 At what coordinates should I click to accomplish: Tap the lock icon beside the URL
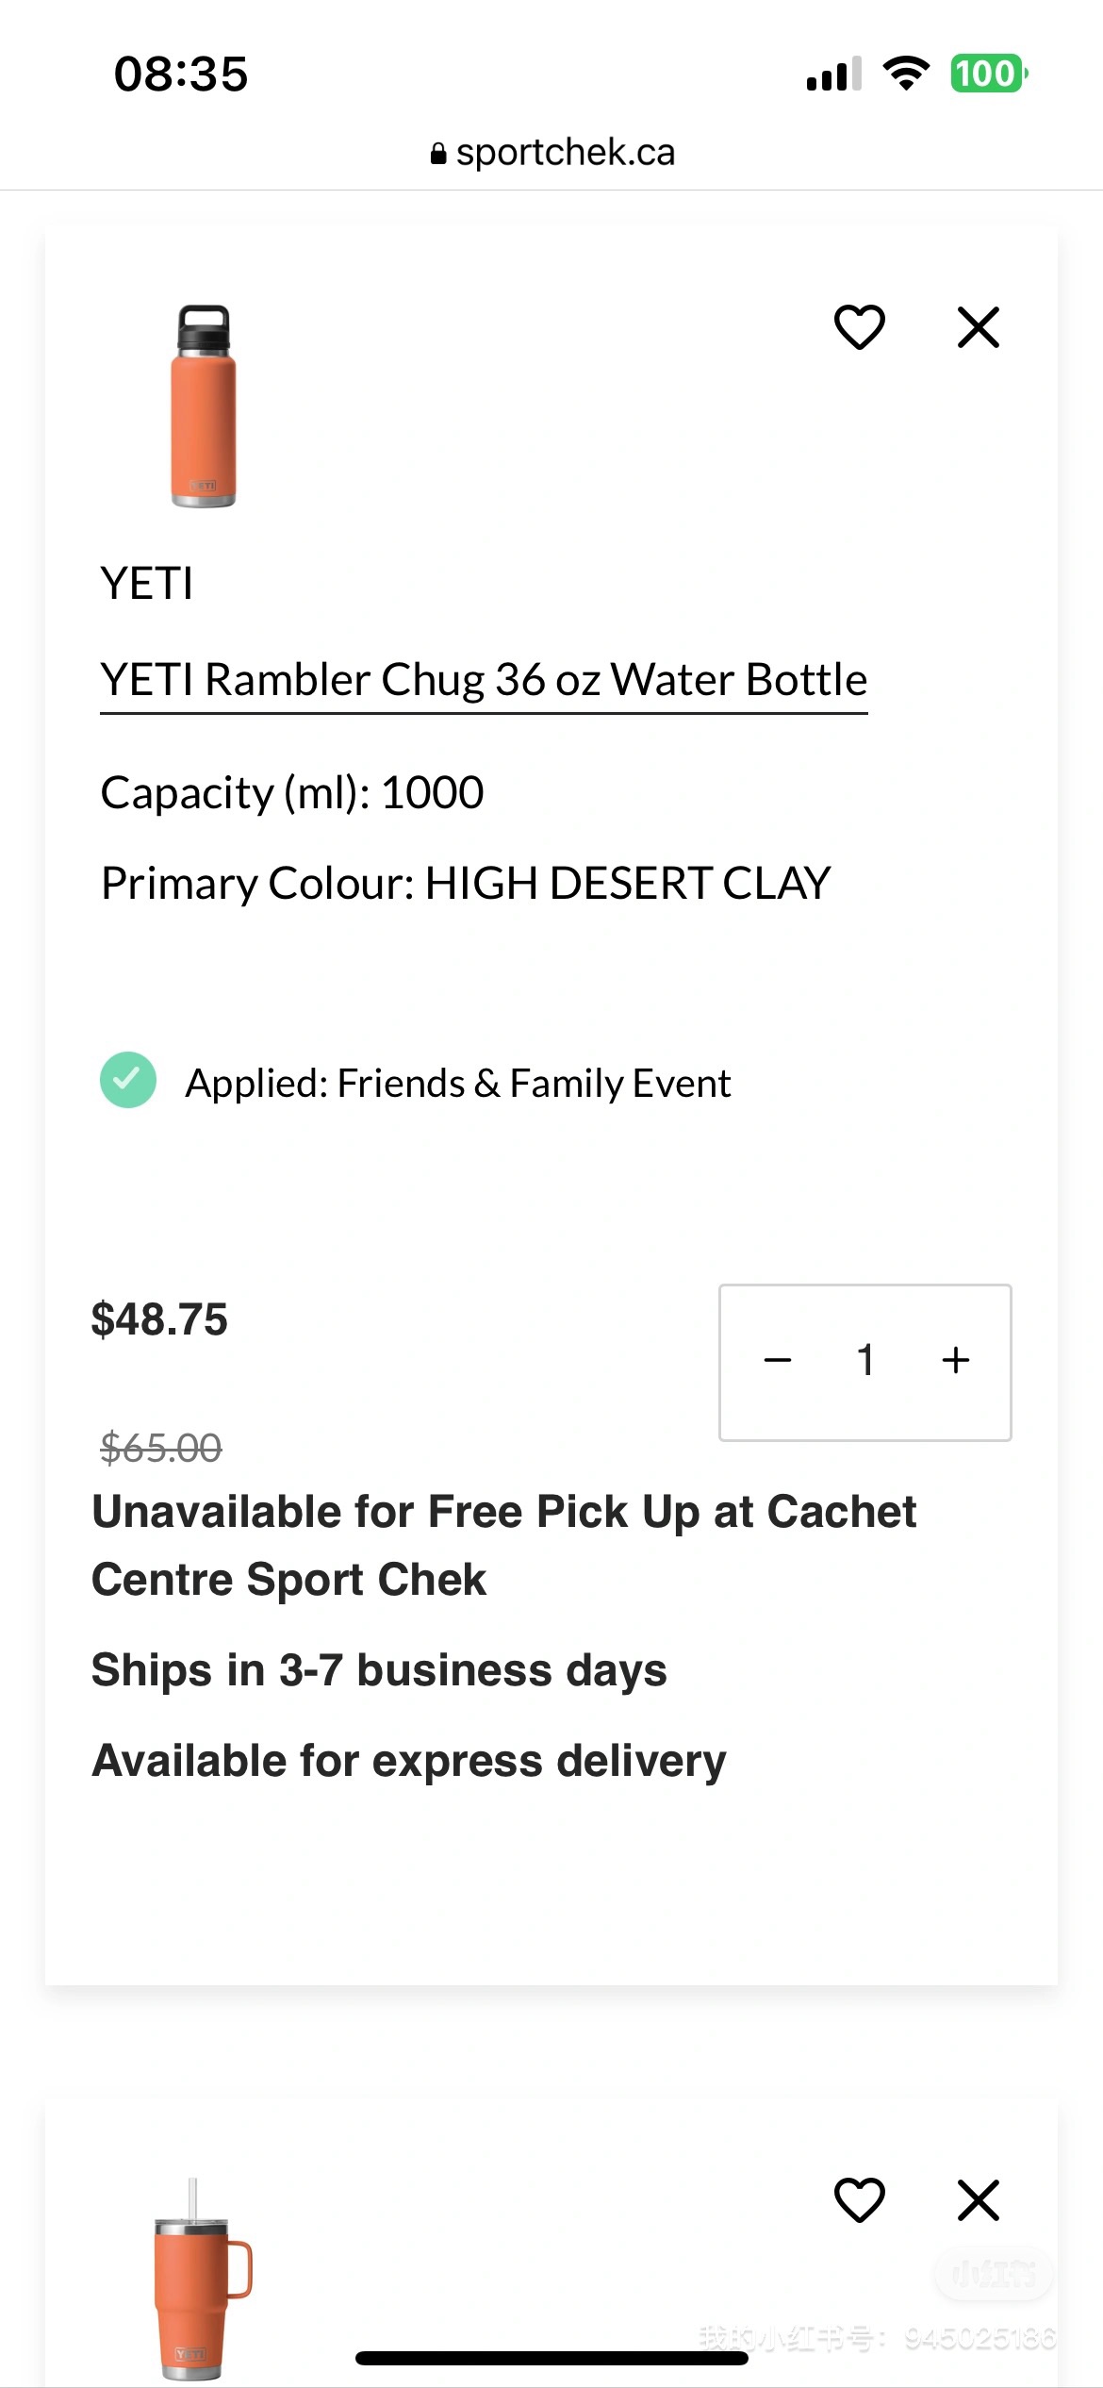coord(437,154)
